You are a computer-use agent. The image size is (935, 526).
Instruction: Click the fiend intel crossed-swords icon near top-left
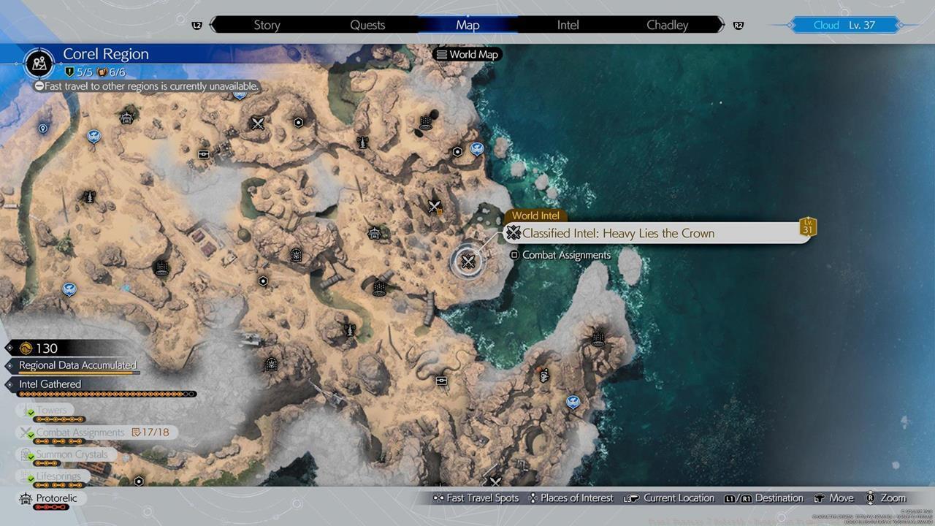(x=258, y=123)
